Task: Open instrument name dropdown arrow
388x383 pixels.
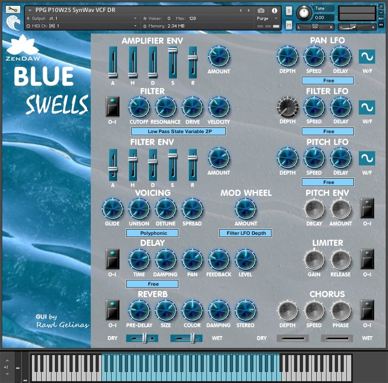Action: pyautogui.click(x=30, y=10)
